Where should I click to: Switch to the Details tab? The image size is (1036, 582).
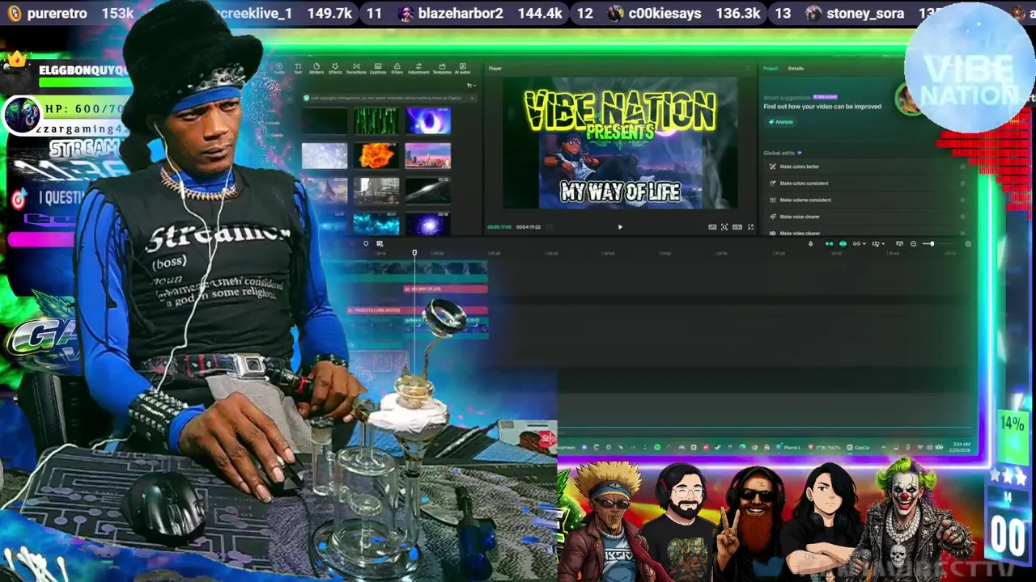(x=796, y=69)
